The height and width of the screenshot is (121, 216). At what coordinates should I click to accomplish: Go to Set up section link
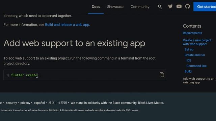click(189, 49)
